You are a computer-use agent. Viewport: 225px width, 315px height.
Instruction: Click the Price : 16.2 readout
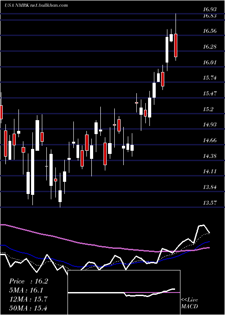point(28,281)
